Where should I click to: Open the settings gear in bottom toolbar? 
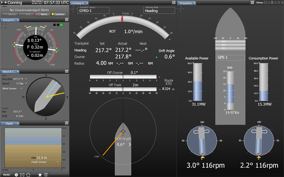coord(16,175)
